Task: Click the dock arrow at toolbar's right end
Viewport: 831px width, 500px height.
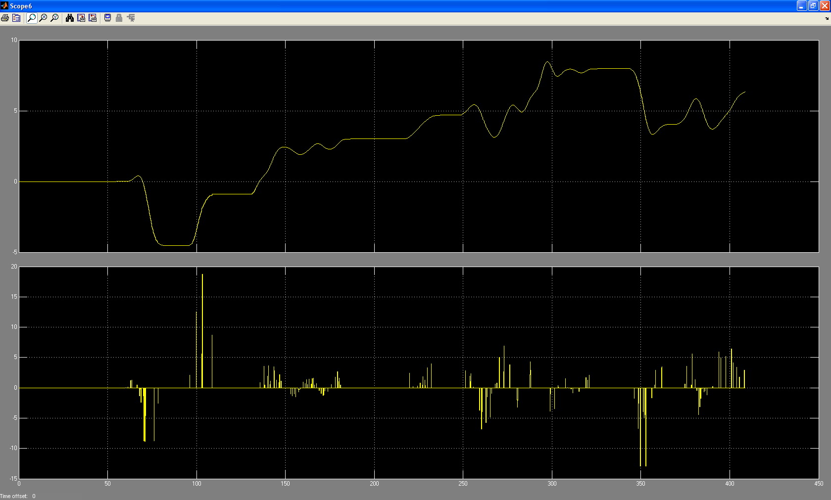Action: click(x=827, y=19)
